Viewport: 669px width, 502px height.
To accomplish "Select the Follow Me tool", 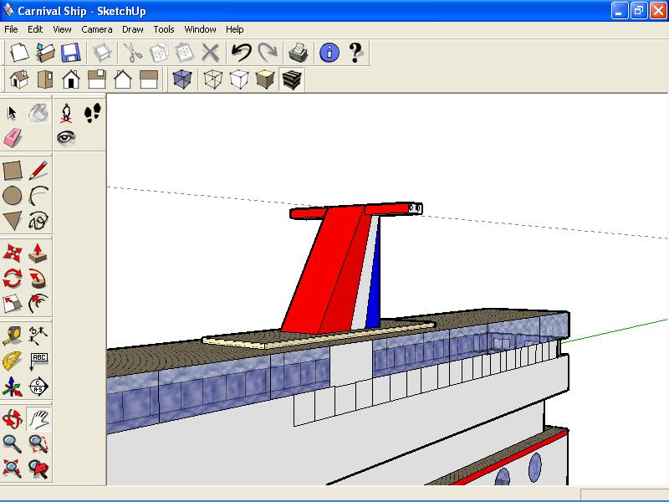I will point(38,279).
